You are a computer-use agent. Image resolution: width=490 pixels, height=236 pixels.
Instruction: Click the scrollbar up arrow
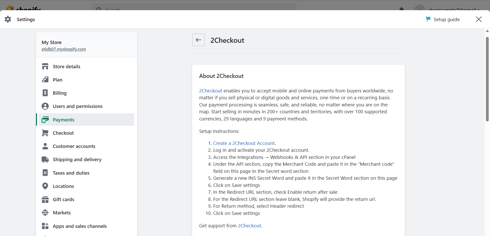click(487, 31)
